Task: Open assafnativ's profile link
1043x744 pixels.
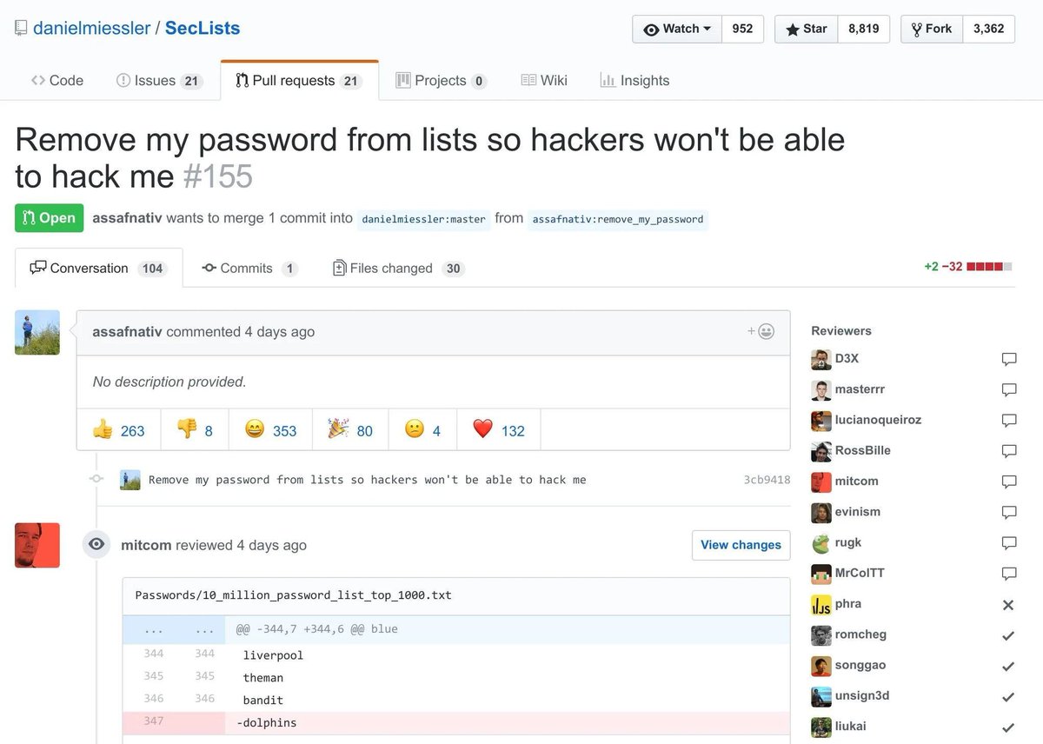Action: tap(128, 332)
